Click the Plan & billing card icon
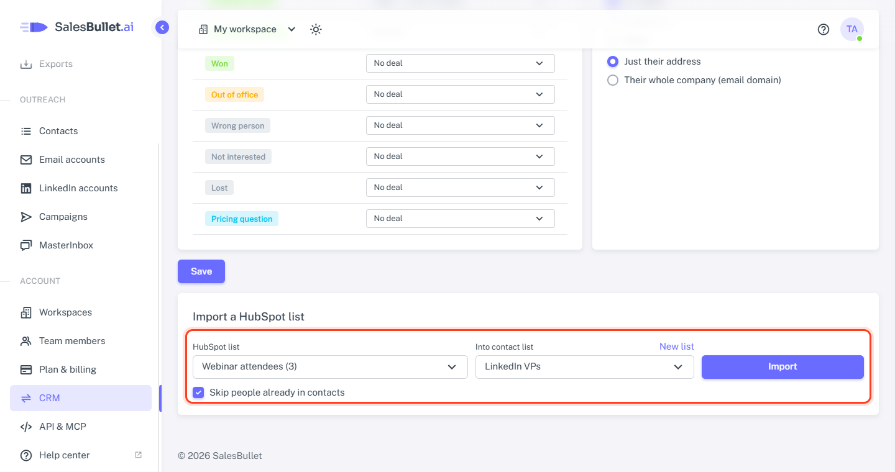This screenshot has width=895, height=472. 26,370
